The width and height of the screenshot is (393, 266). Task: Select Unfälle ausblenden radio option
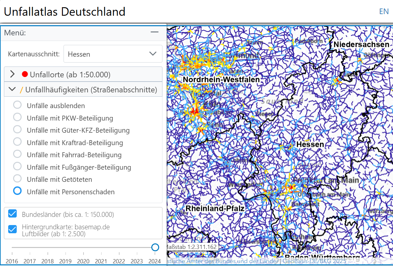coord(17,105)
